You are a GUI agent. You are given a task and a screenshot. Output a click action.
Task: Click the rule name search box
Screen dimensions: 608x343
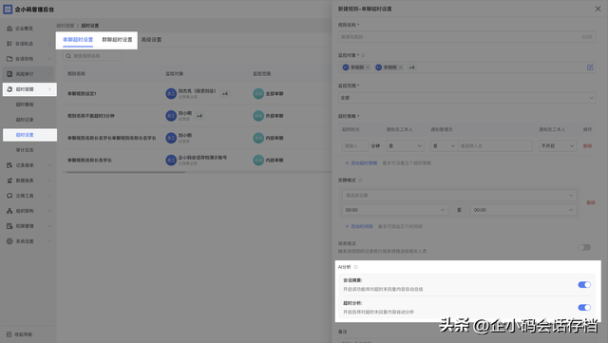coord(93,56)
